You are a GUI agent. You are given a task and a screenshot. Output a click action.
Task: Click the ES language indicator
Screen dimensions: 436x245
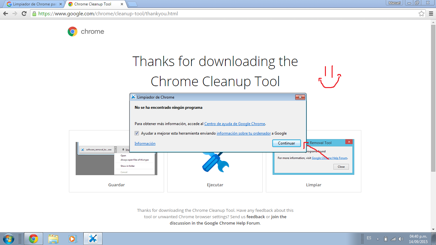[x=369, y=238]
